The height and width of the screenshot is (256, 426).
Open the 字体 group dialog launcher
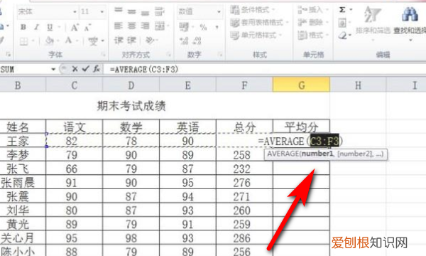(103, 55)
